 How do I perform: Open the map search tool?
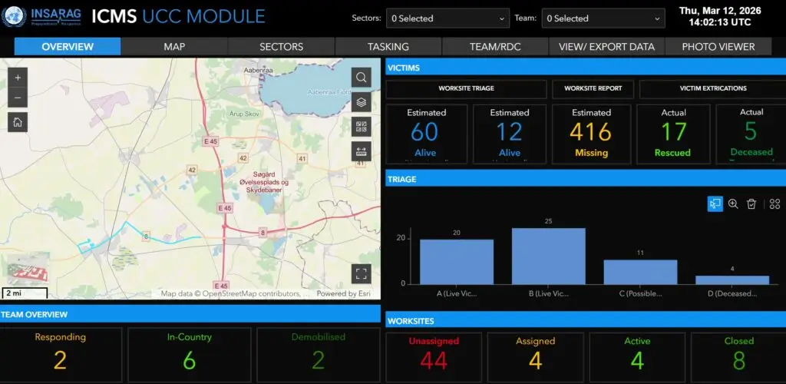tap(361, 78)
